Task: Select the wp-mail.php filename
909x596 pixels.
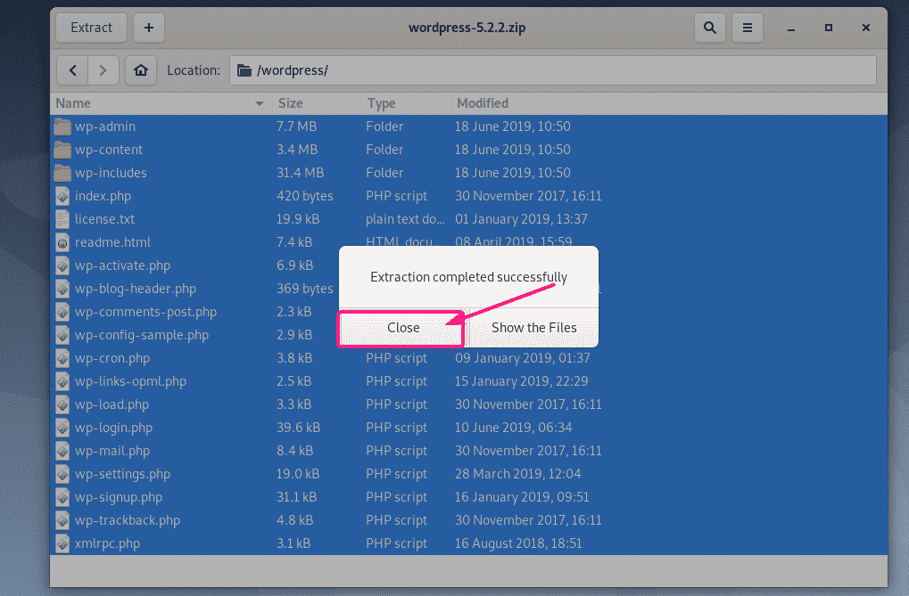Action: [112, 451]
